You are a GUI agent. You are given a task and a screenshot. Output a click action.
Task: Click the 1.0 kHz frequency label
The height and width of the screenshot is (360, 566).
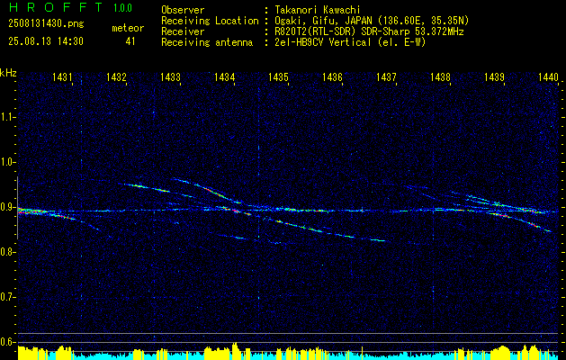6,163
